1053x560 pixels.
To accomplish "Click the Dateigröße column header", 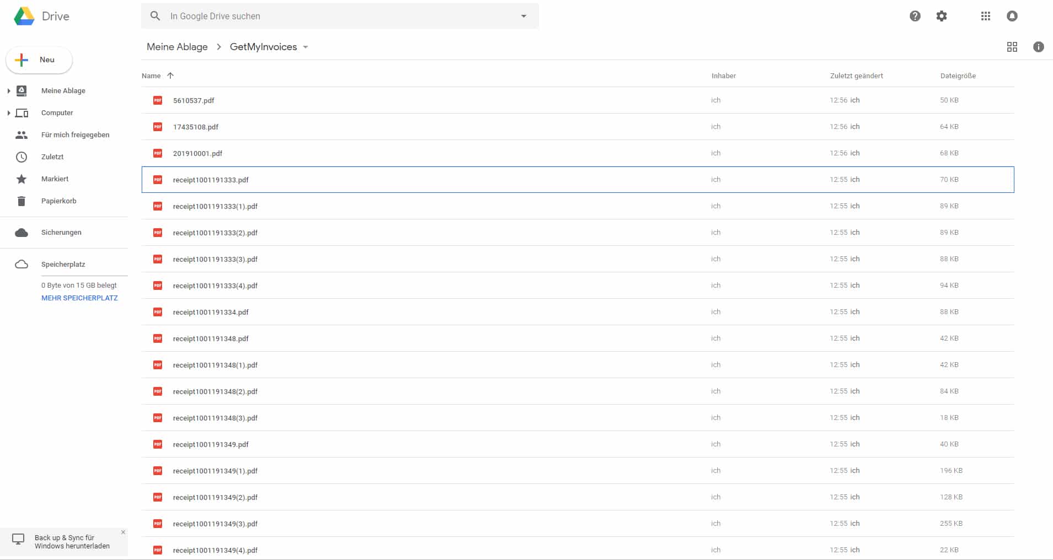I will click(x=958, y=76).
